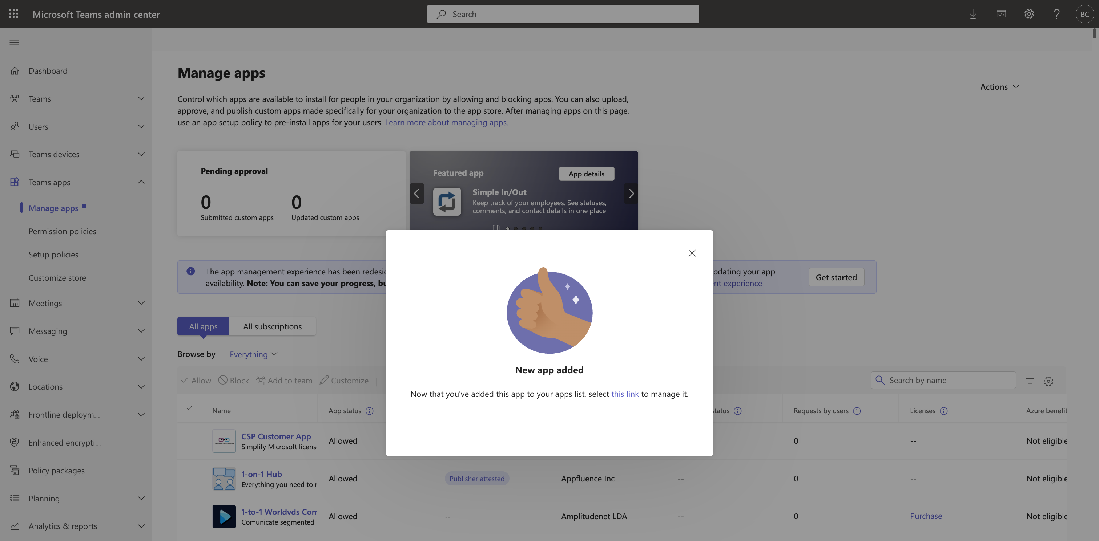Open Permission policies in the sidebar

tap(62, 231)
